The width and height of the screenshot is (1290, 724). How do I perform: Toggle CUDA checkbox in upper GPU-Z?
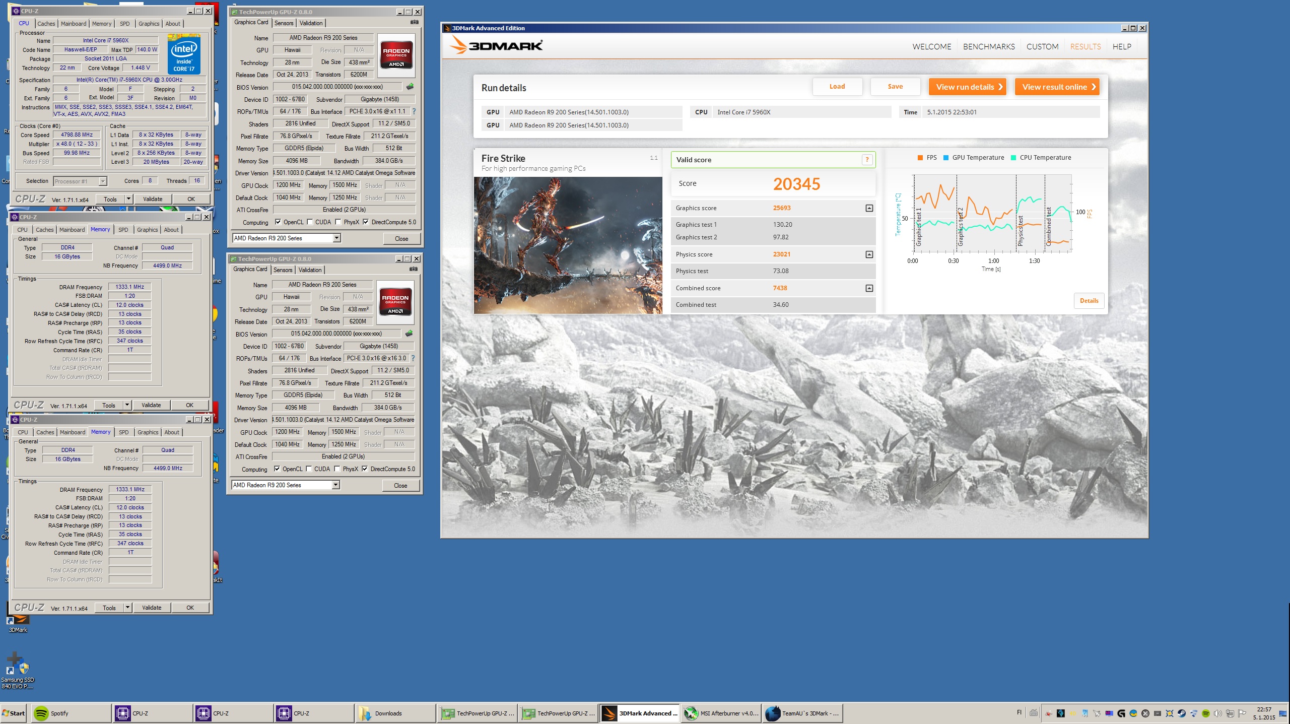pos(310,222)
